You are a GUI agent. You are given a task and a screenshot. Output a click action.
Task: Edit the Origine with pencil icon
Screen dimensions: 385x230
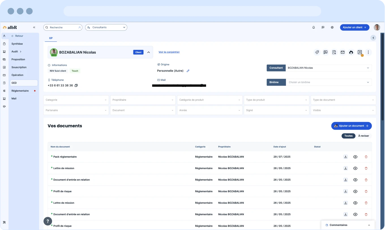(188, 71)
